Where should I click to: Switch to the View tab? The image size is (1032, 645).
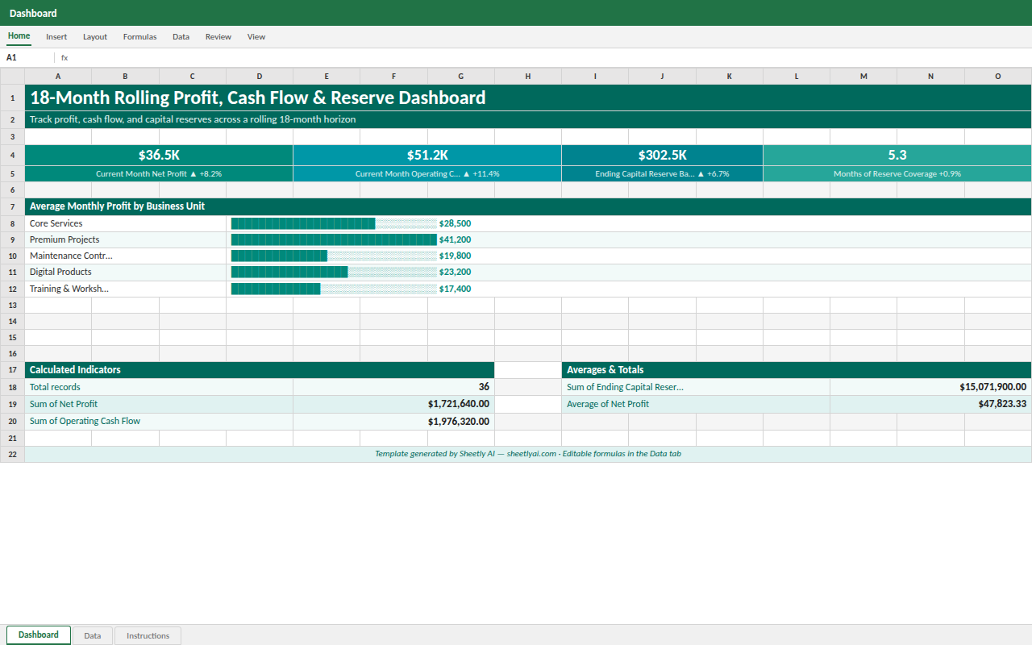[x=256, y=36]
